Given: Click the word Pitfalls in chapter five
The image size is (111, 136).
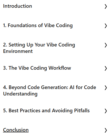Looking at the screenshot, I should point(82,111).
